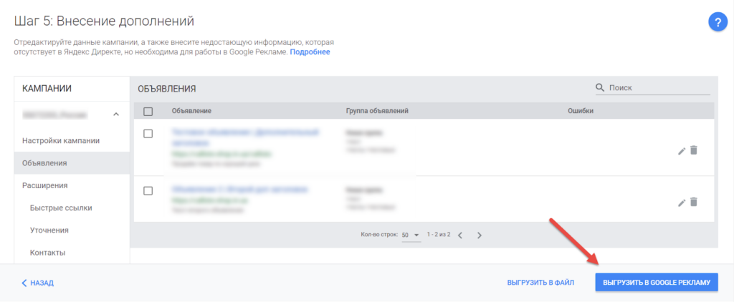The height and width of the screenshot is (302, 734).
Task: Go to next page of ads
Action: (x=480, y=235)
